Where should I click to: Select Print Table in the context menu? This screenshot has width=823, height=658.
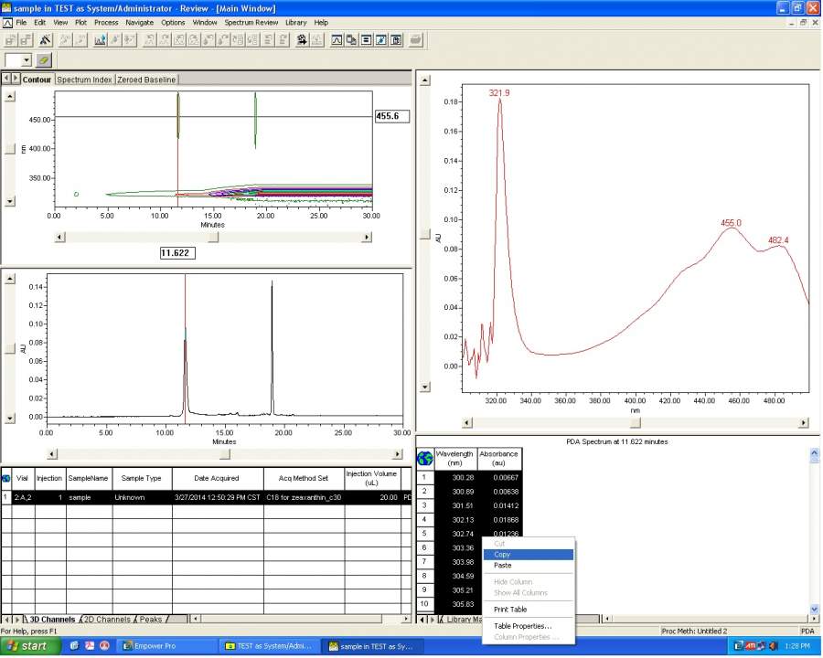(x=509, y=610)
